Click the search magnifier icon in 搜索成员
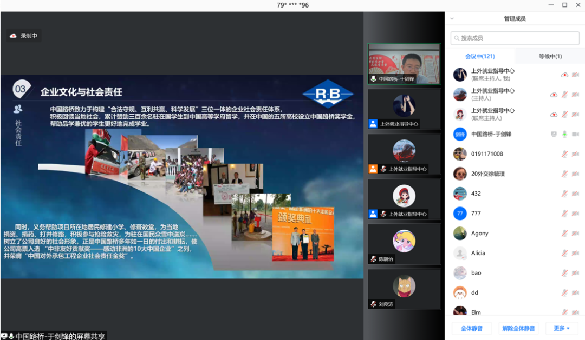 point(457,38)
